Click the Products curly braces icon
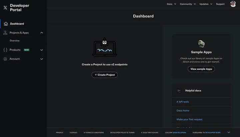 pos(5,50)
